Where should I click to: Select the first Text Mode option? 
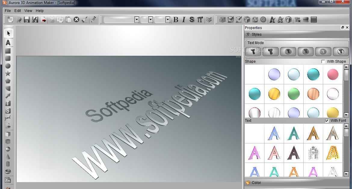click(253, 52)
